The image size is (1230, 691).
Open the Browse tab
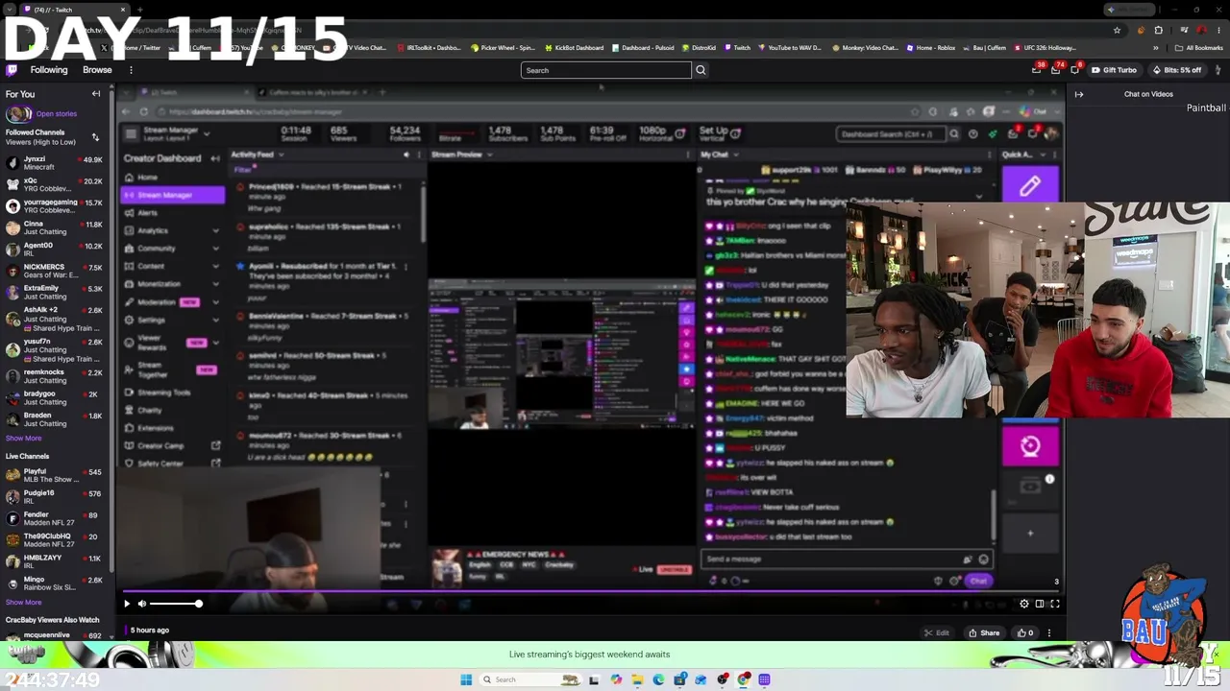(97, 70)
